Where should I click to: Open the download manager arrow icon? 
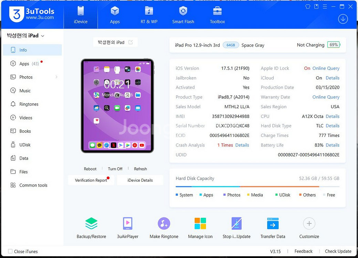click(343, 19)
